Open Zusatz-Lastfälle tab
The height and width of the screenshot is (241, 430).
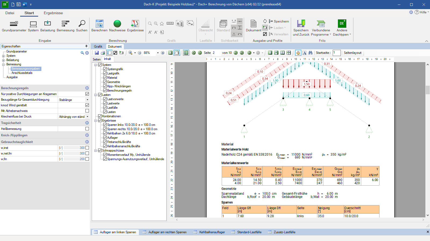pyautogui.click(x=282, y=232)
